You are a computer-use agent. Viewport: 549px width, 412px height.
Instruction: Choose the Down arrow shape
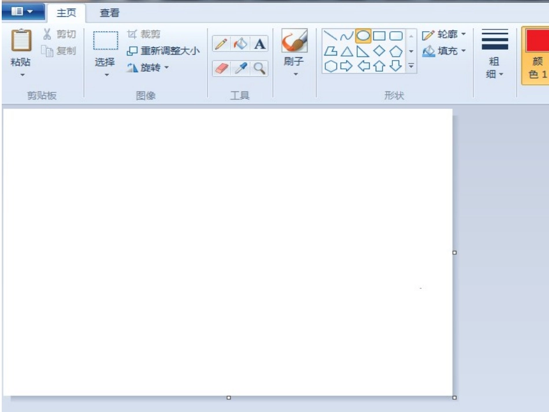click(396, 66)
